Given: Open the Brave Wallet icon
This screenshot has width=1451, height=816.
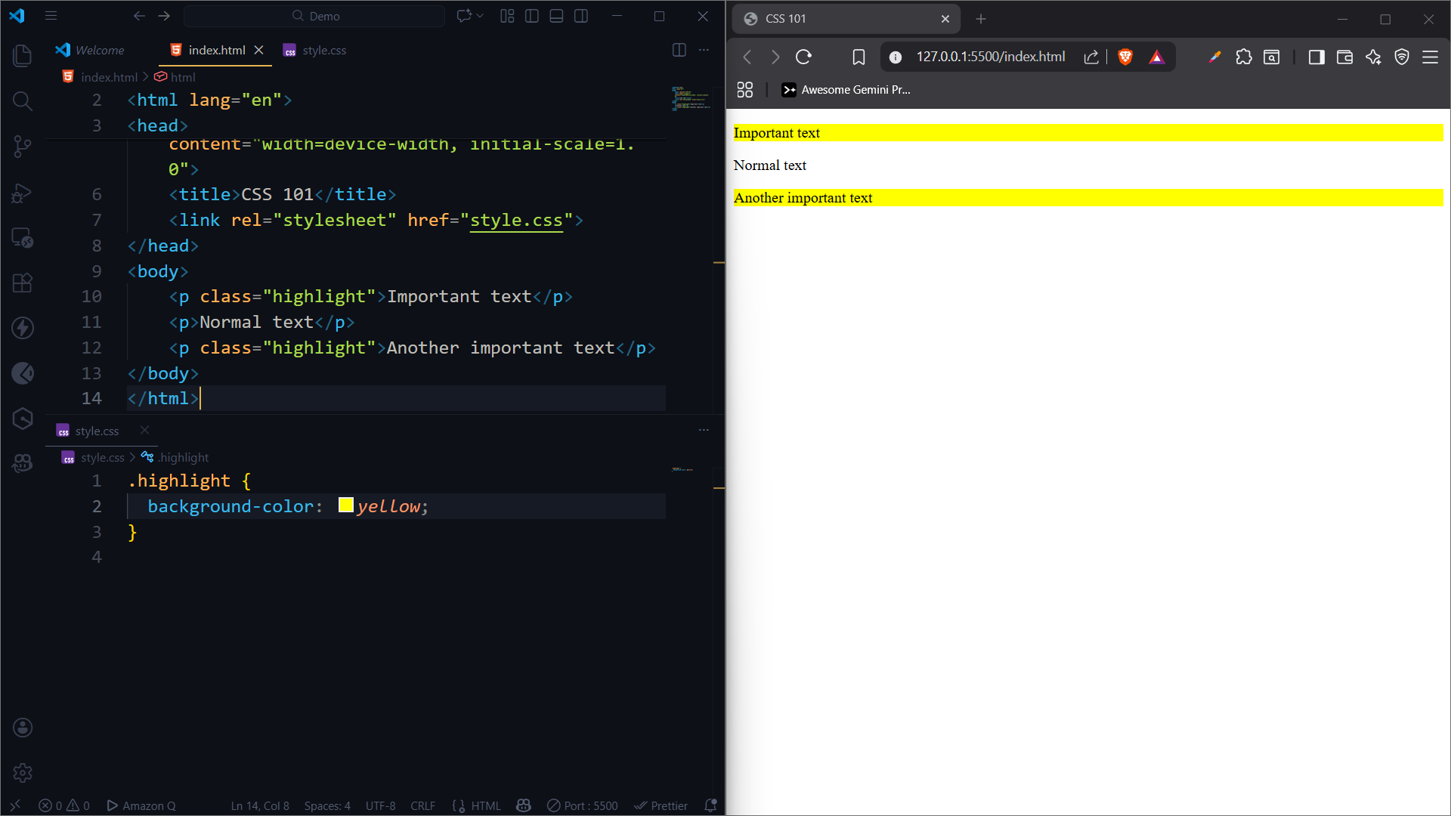Looking at the screenshot, I should pos(1345,57).
